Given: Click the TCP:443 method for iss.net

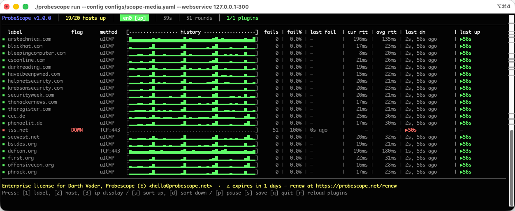Looking at the screenshot, I should [x=110, y=130].
